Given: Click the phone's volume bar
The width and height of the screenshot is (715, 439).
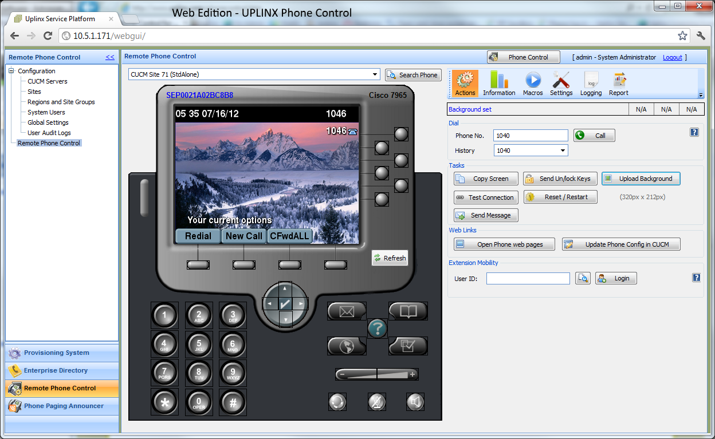Looking at the screenshot, I should [x=376, y=374].
